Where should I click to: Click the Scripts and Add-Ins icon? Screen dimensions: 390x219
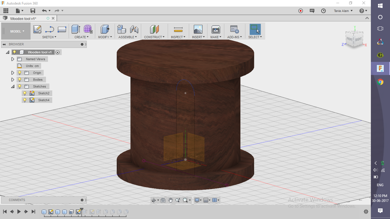point(235,29)
